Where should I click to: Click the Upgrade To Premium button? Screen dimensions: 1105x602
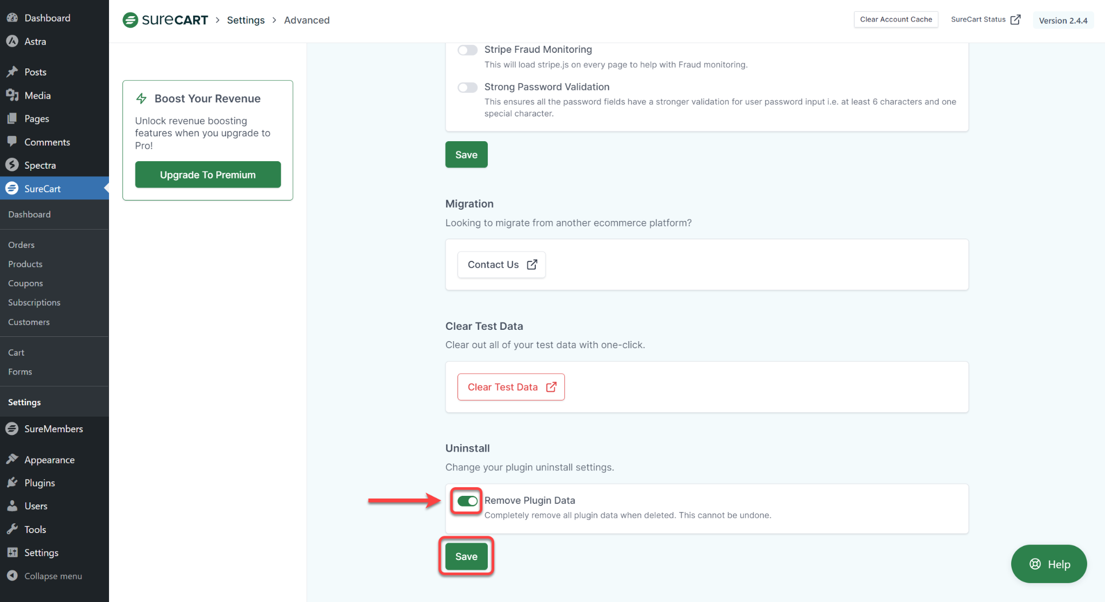pyautogui.click(x=208, y=174)
